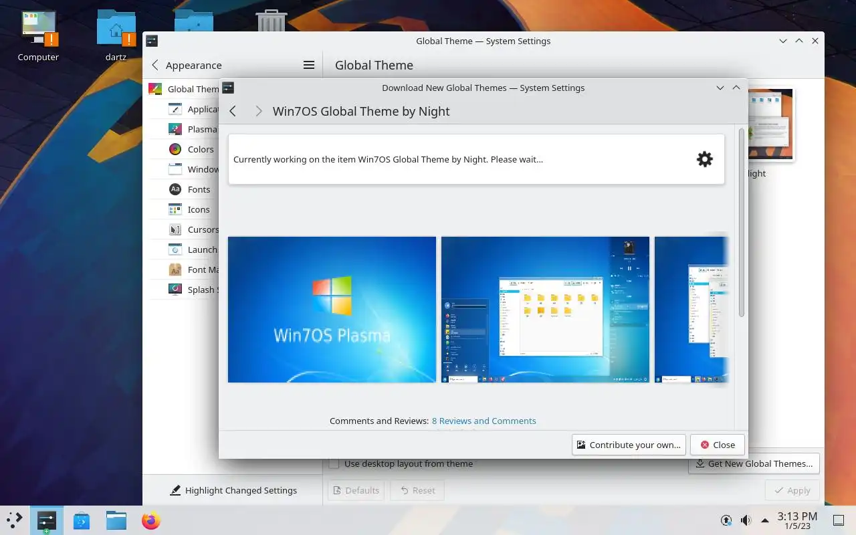Select Font Management icon in sidebar
This screenshot has height=535, width=856.
pos(175,270)
